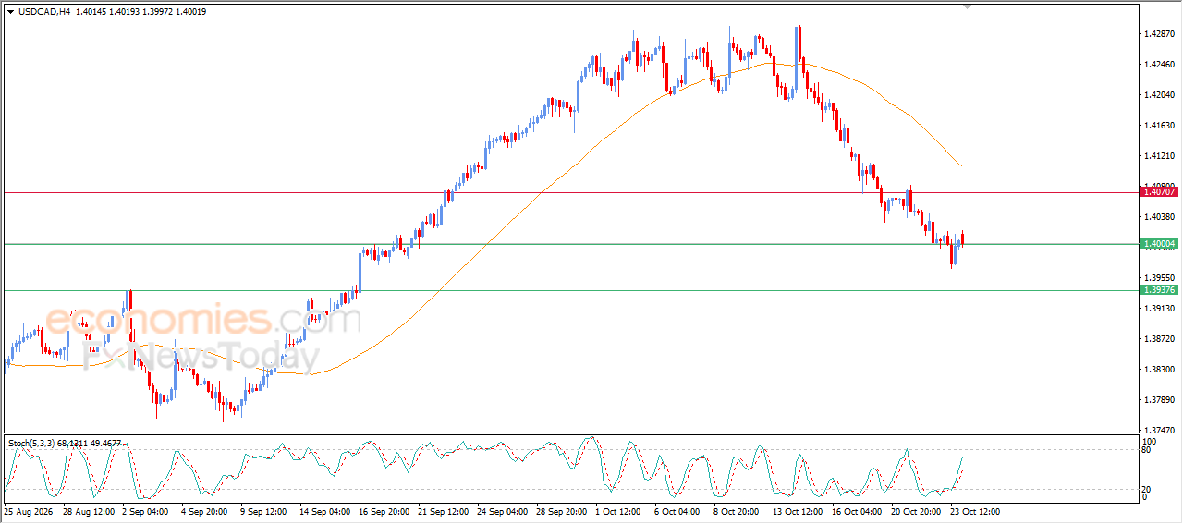Click the 24 Sep 04:00 time label
Image resolution: width=1183 pixels, height=524 pixels.
click(505, 511)
